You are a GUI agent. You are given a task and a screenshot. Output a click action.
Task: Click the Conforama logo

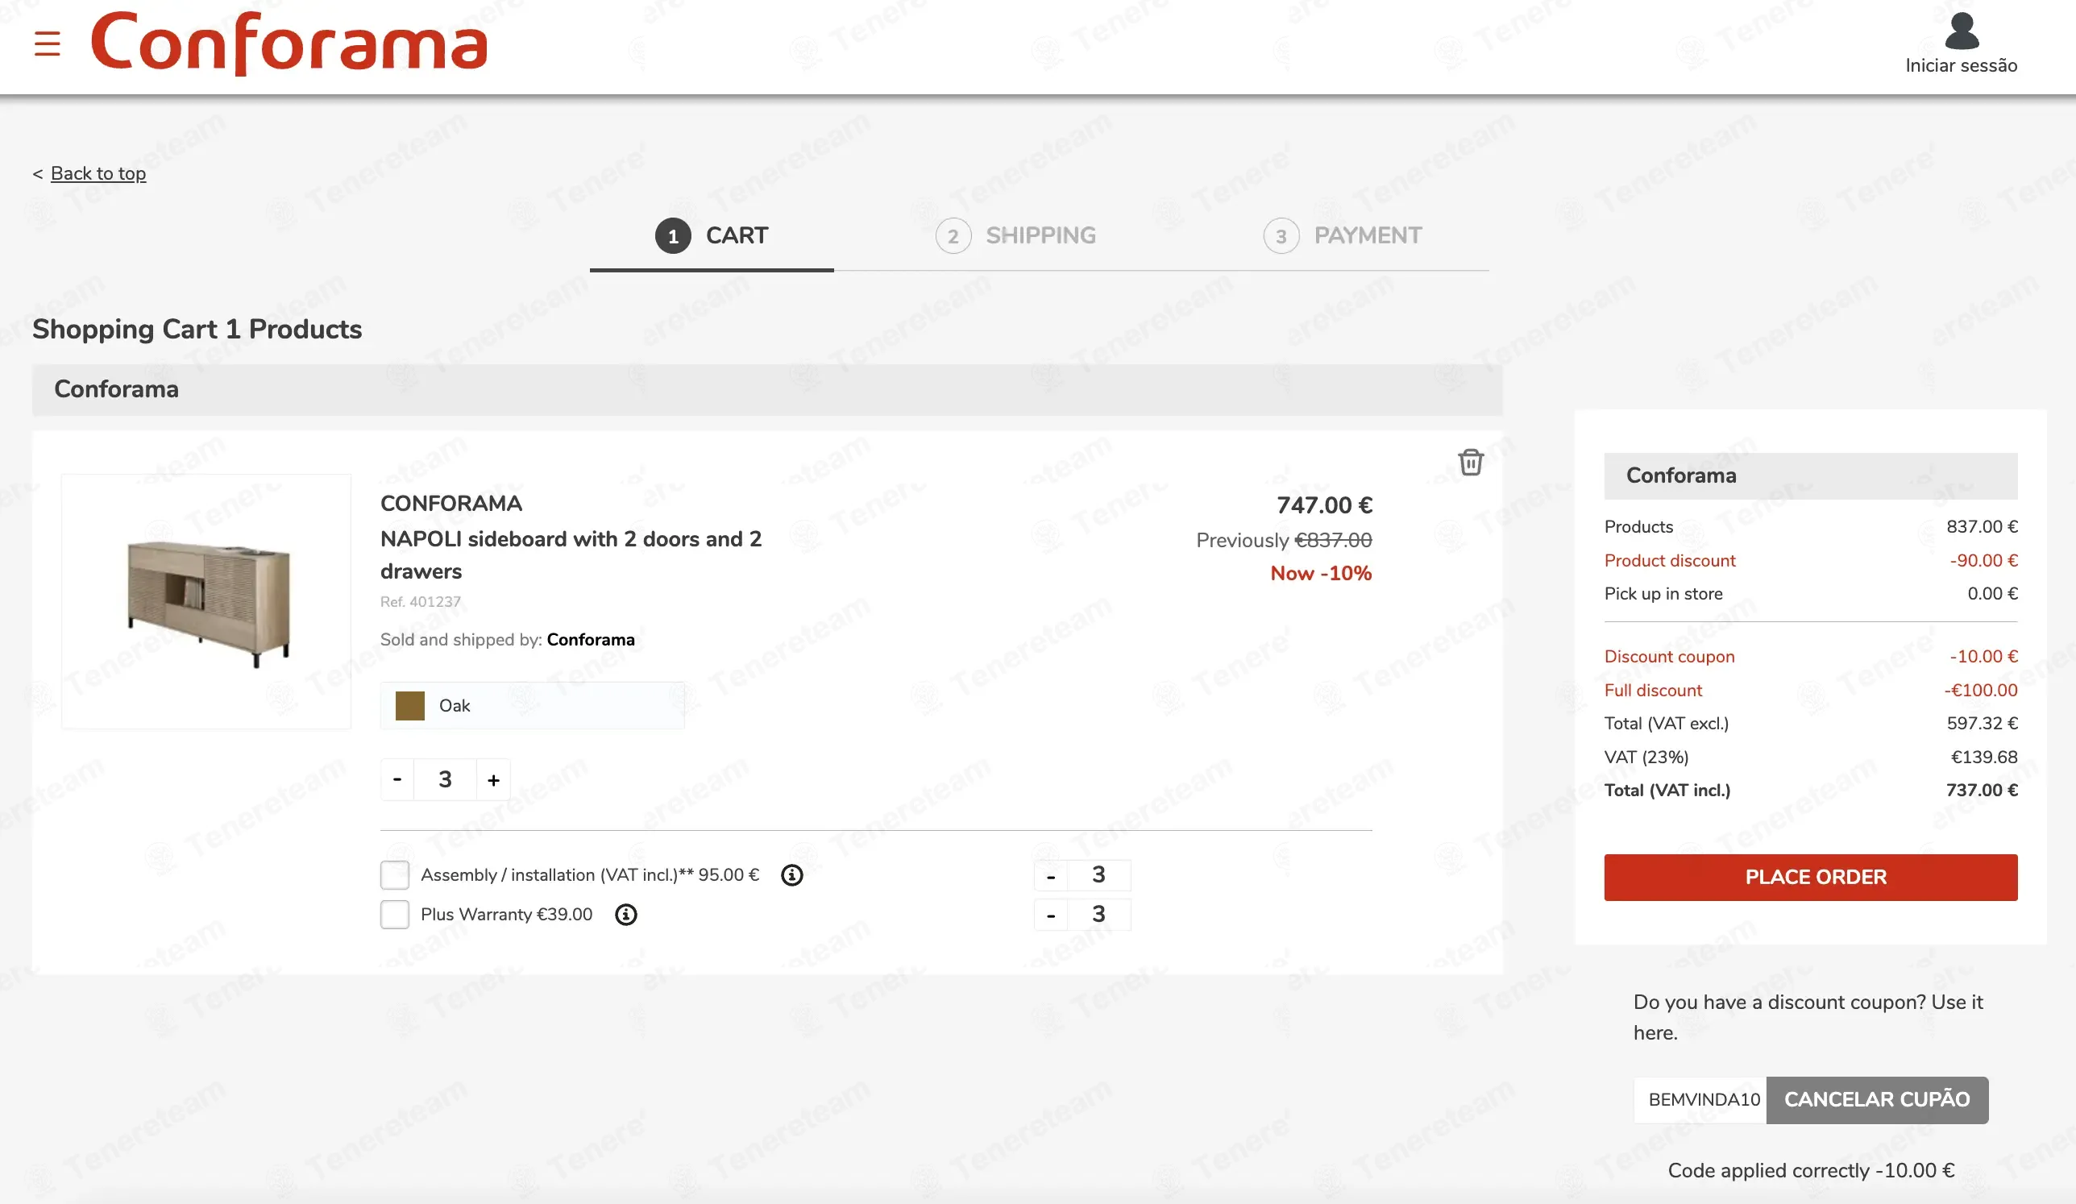pyautogui.click(x=289, y=43)
